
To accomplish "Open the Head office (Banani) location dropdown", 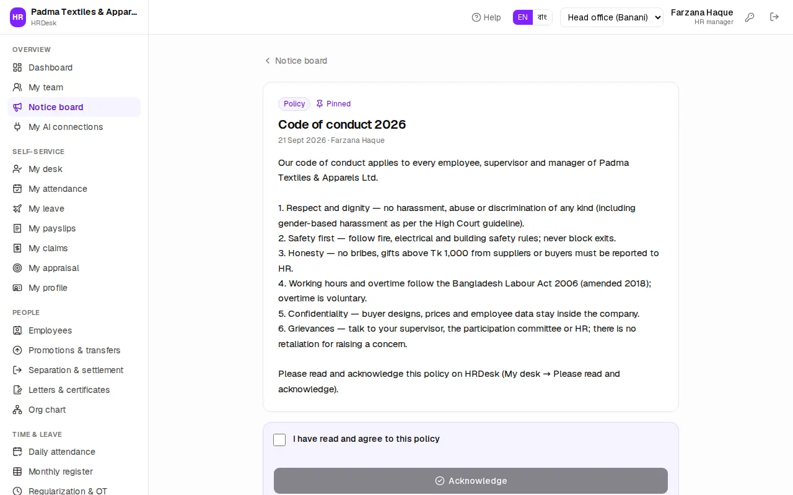I will pyautogui.click(x=611, y=17).
